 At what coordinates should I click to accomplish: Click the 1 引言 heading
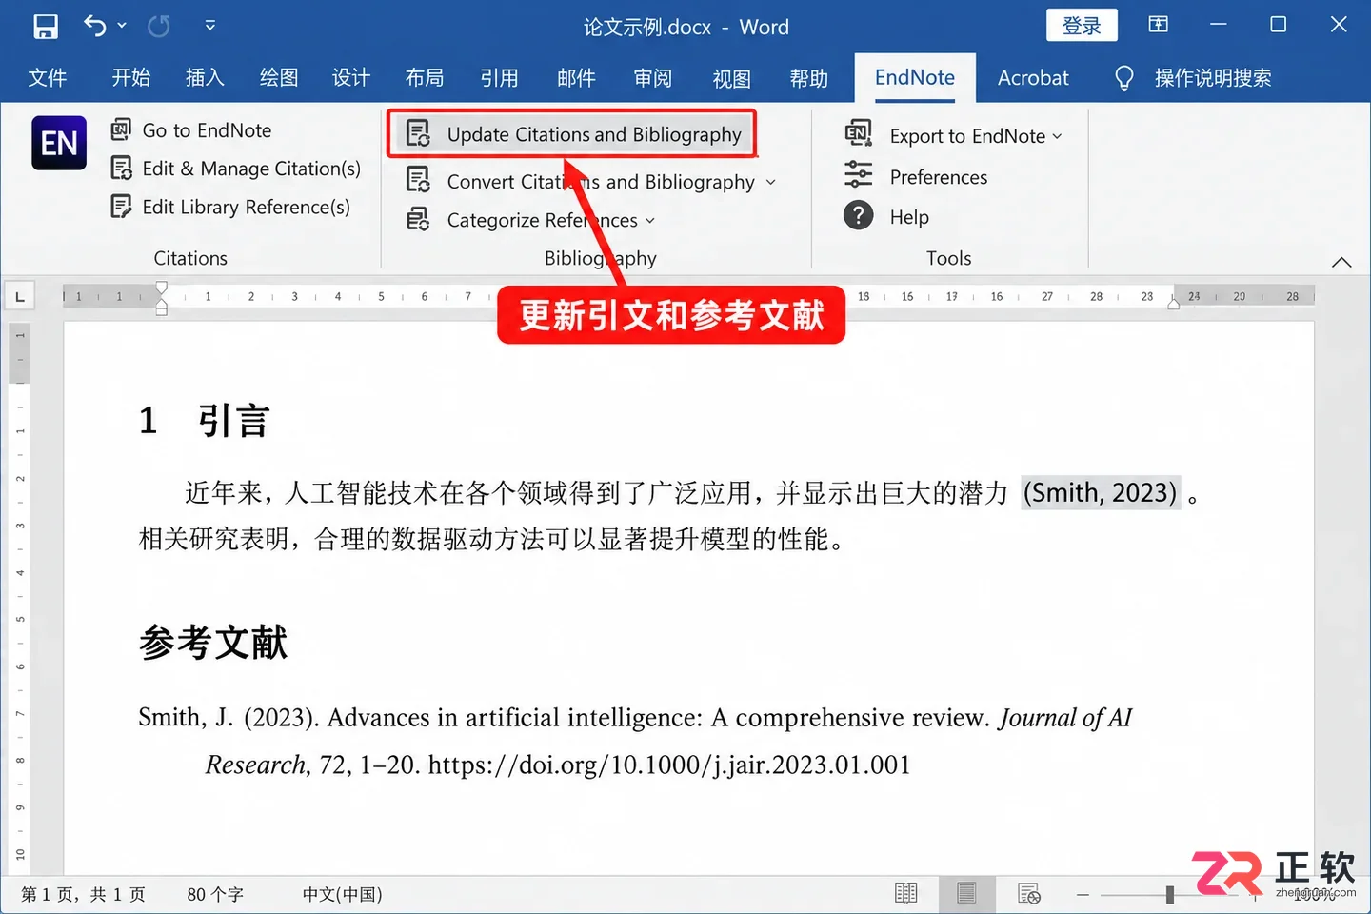pyautogui.click(x=205, y=420)
